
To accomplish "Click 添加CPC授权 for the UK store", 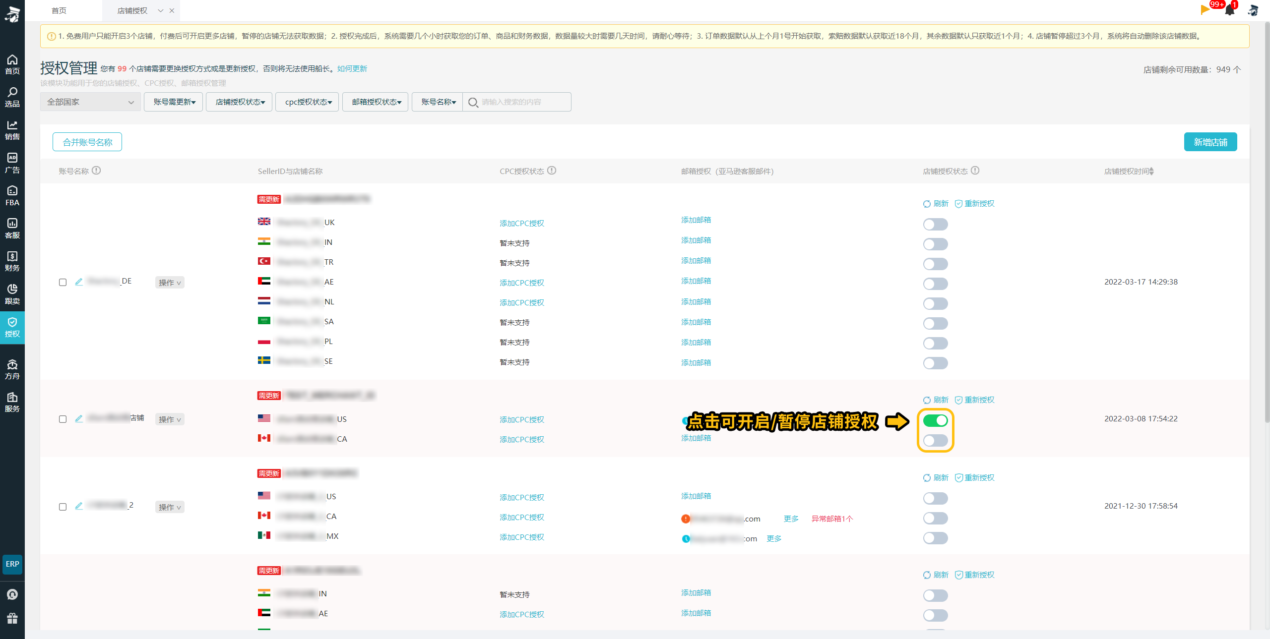I will point(522,223).
